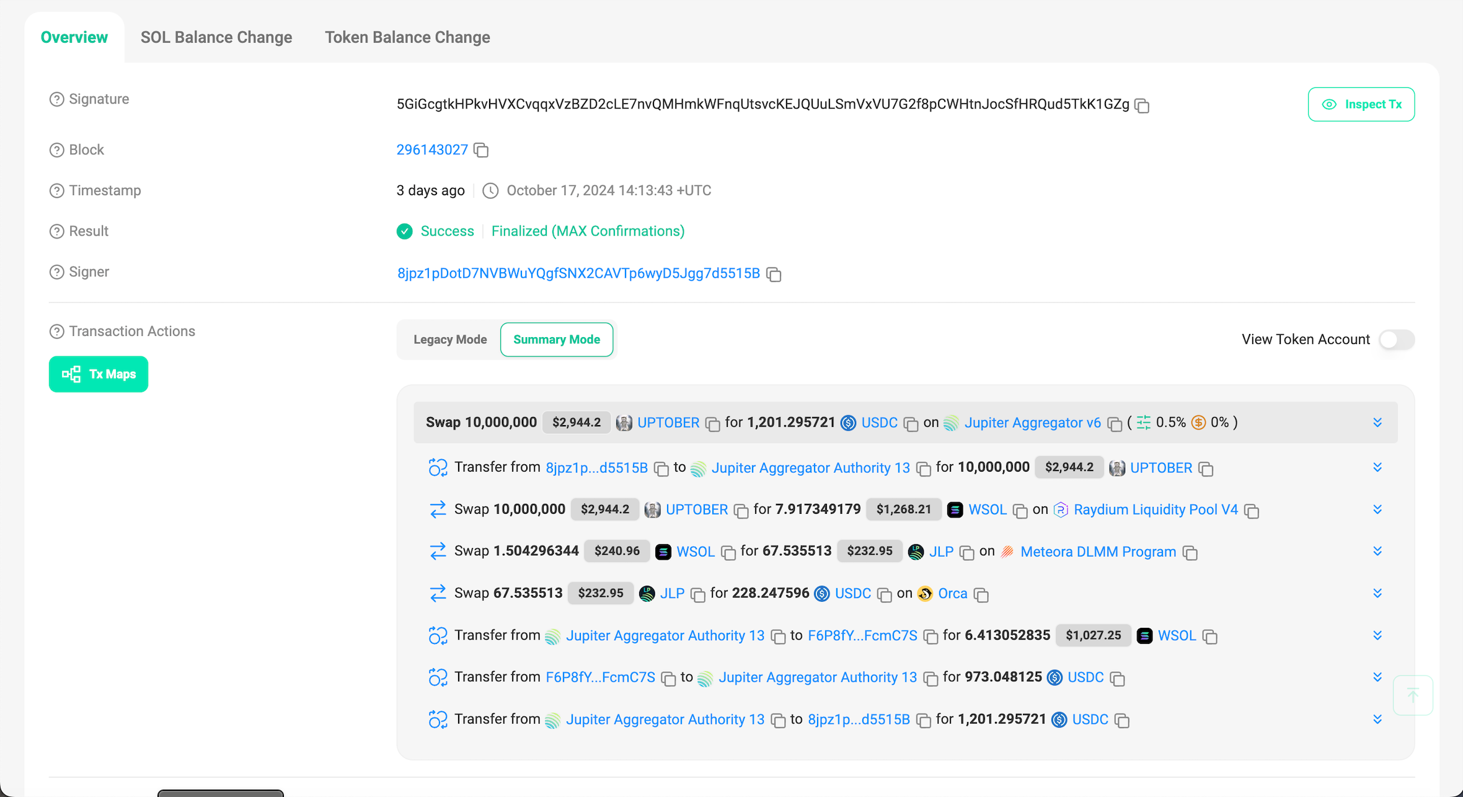Click the Timestamp help question icon
Viewport: 1463px width, 797px height.
pyautogui.click(x=56, y=191)
